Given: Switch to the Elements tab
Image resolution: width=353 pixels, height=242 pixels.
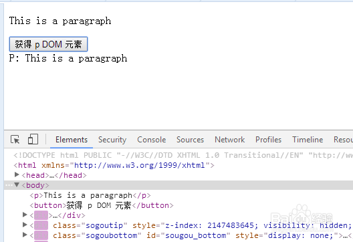Looking at the screenshot, I should [72, 140].
